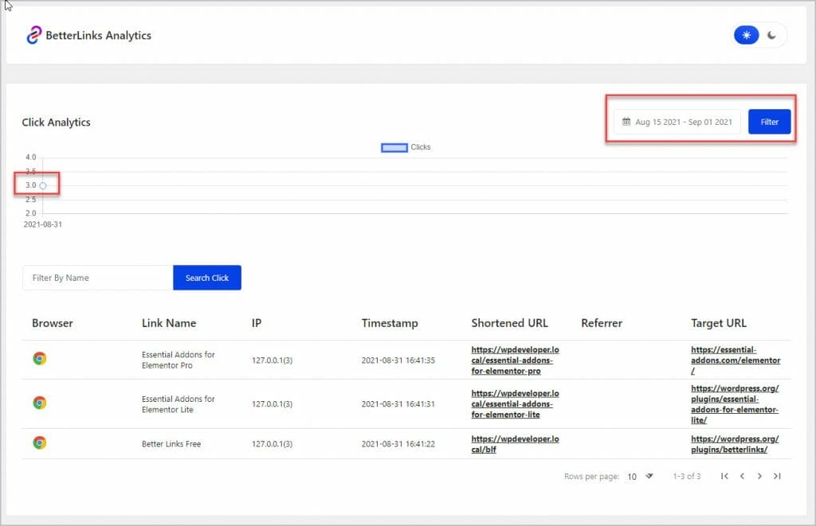Screen dimensions: 816x526
Task: Sort by Timestamp column header
Action: tap(390, 323)
